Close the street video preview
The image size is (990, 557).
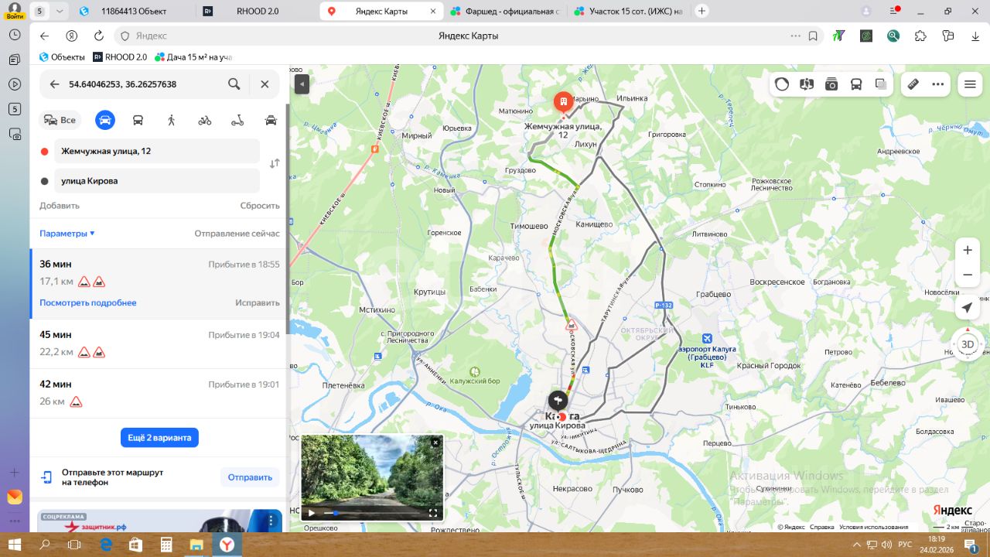[x=435, y=443]
